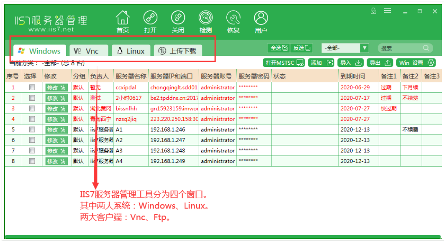Check the box for server A1
Screen dimensions: 444x241
tap(32, 129)
